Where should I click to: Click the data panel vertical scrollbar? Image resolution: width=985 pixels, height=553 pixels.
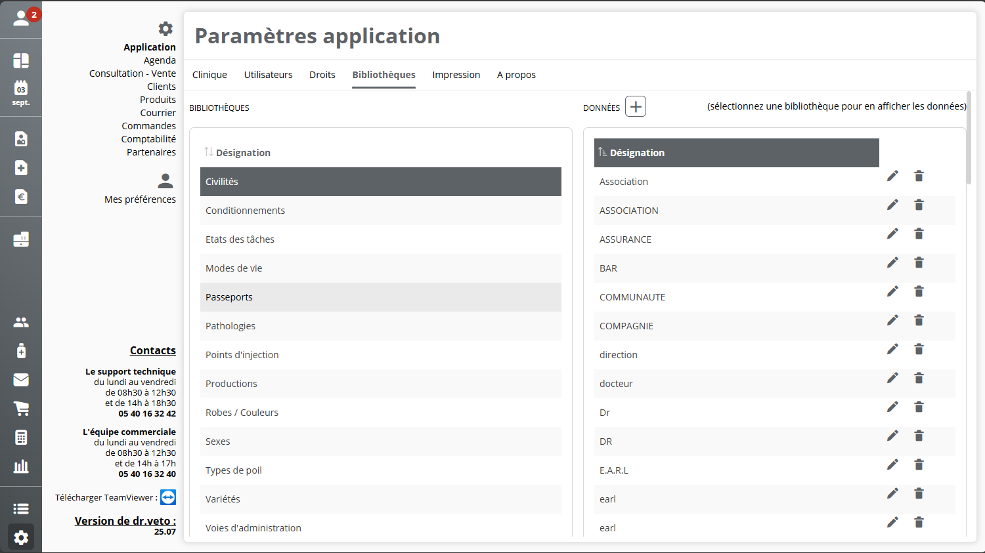click(969, 139)
